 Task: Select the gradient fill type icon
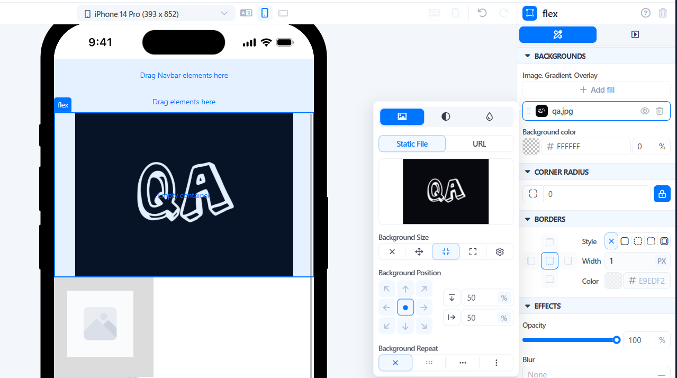[446, 116]
